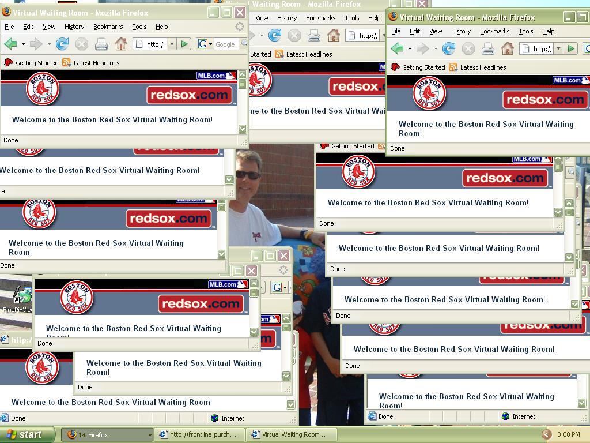Expand hidden system tray icons arrow
The width and height of the screenshot is (590, 443).
click(547, 434)
